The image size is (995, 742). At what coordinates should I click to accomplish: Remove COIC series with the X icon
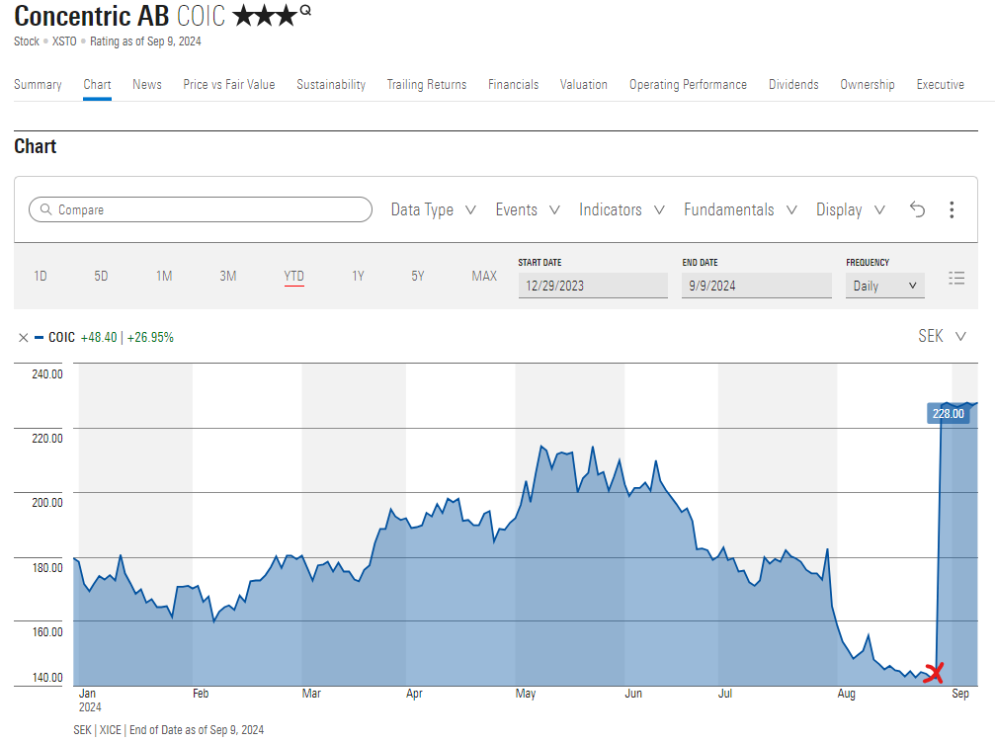pyautogui.click(x=24, y=338)
